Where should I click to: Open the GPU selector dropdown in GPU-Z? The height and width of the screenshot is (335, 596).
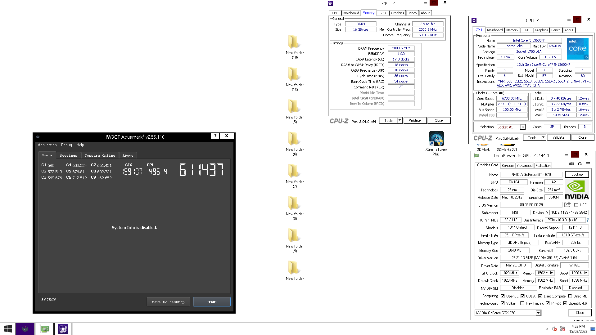(538, 313)
